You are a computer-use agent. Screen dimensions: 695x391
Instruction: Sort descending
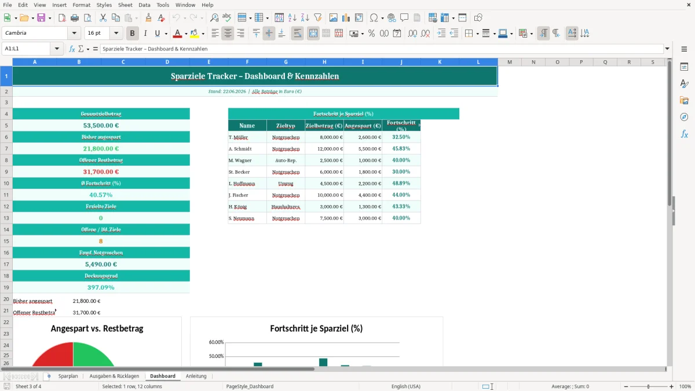coord(305,18)
